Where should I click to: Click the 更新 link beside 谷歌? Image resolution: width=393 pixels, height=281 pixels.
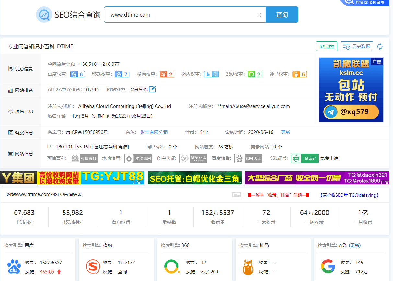click(x=355, y=245)
